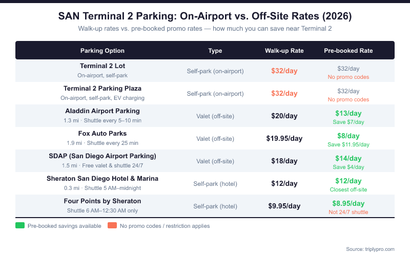Select Terminal 2 Parking Plaza name
This screenshot has width=410, height=256.
102,89
